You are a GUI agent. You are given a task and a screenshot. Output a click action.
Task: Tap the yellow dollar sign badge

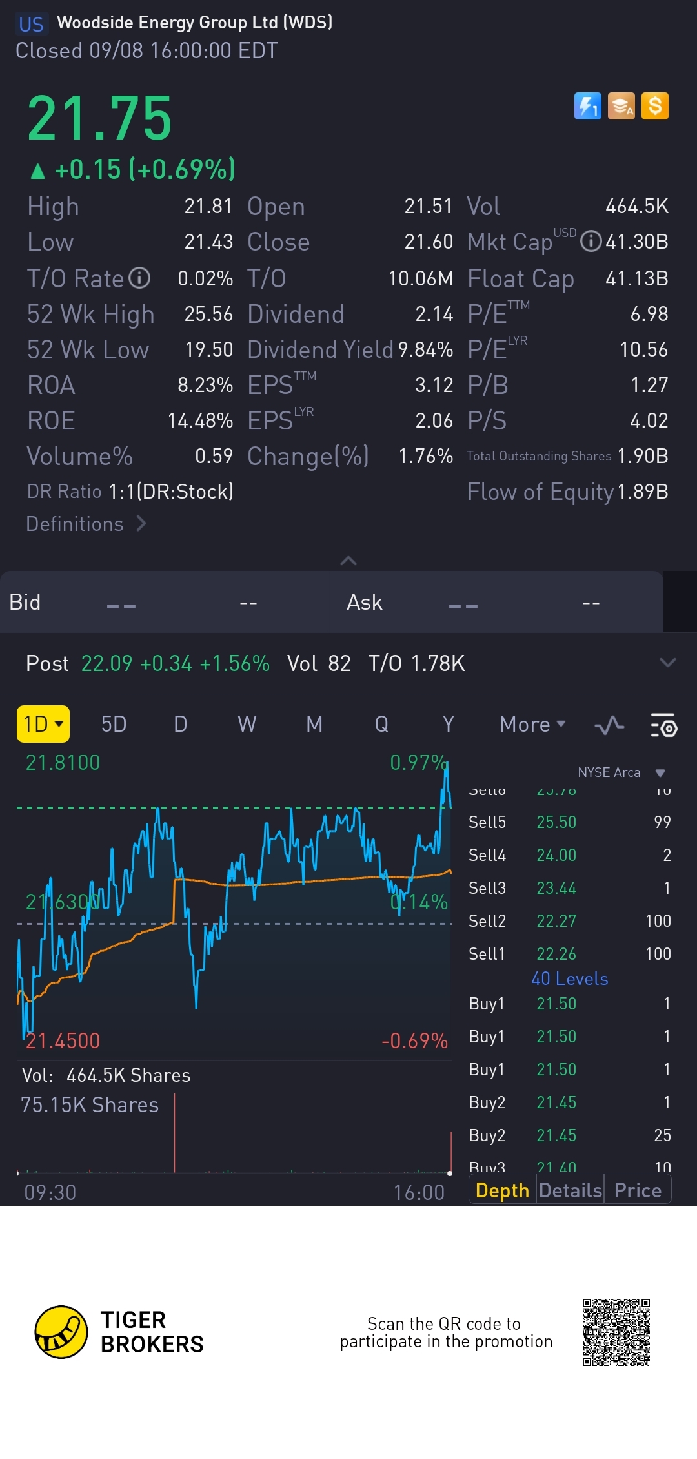(x=655, y=106)
